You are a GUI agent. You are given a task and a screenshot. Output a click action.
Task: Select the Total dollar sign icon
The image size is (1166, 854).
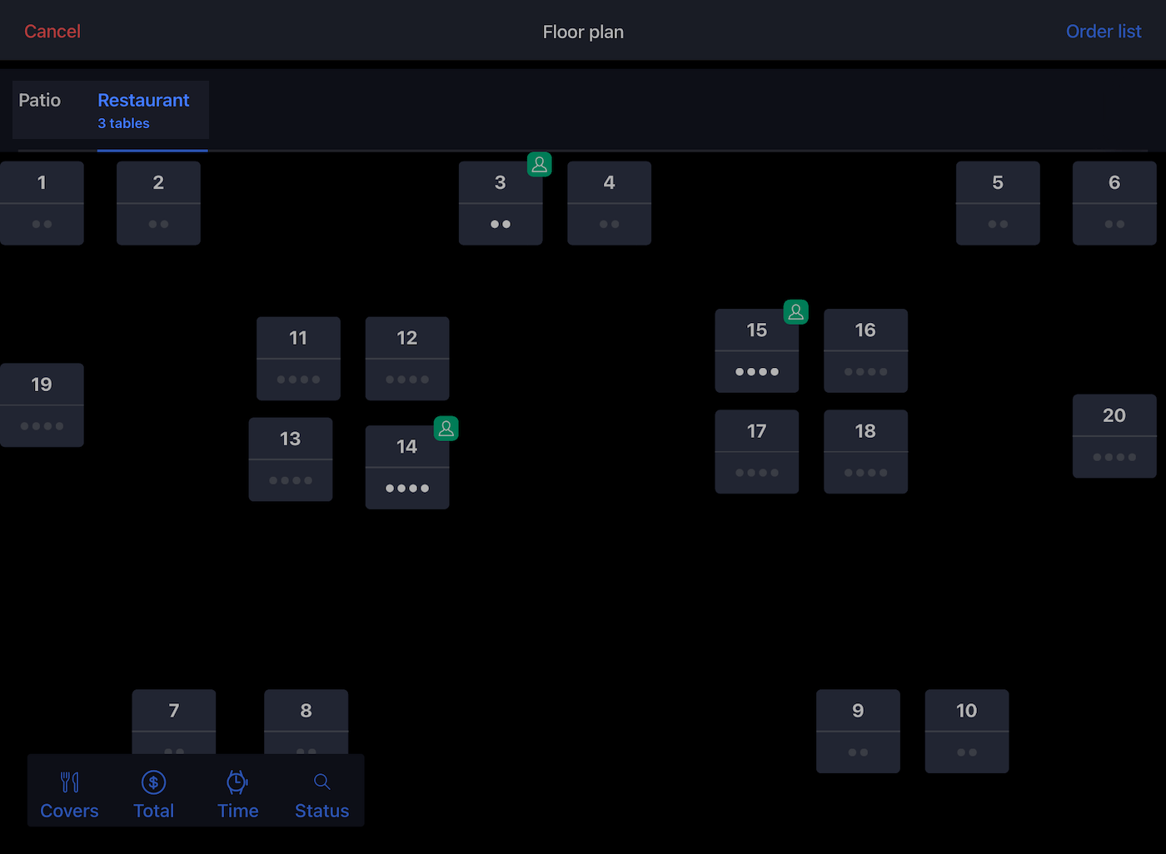154,782
